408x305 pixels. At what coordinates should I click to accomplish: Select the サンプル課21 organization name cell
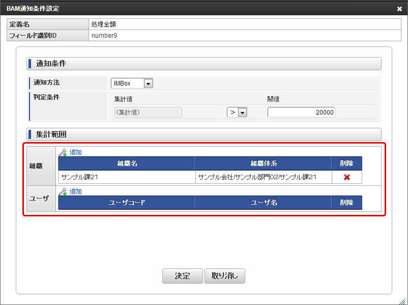coord(127,177)
